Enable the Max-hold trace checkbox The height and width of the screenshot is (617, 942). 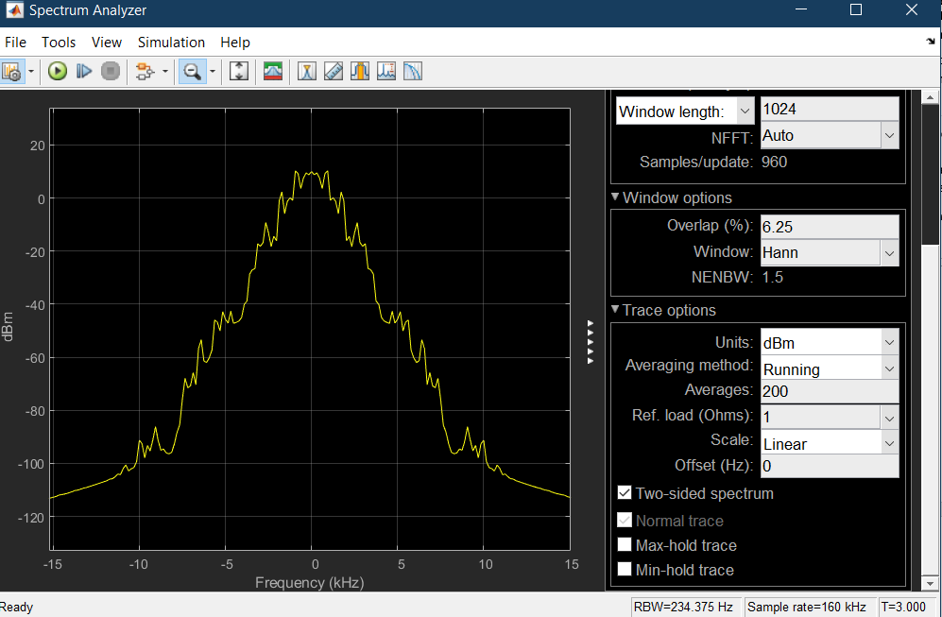point(625,545)
